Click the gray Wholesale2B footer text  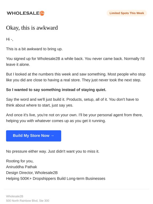[15, 196]
